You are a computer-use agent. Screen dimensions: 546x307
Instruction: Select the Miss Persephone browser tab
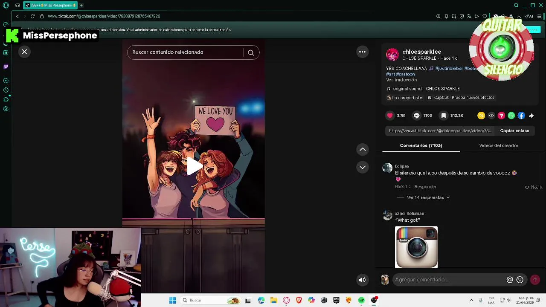tap(50, 5)
